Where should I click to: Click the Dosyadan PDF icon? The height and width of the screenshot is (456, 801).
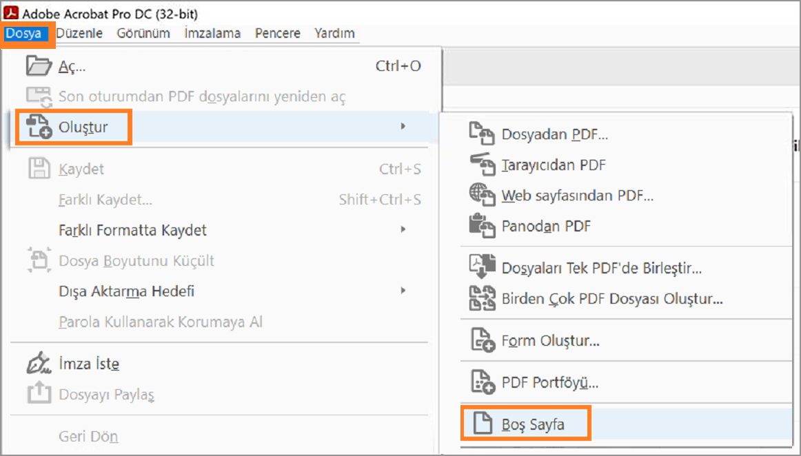click(x=483, y=134)
